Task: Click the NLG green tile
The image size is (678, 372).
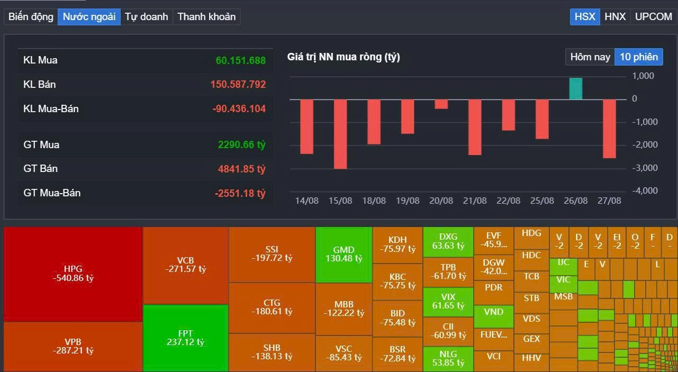Action: tap(448, 358)
